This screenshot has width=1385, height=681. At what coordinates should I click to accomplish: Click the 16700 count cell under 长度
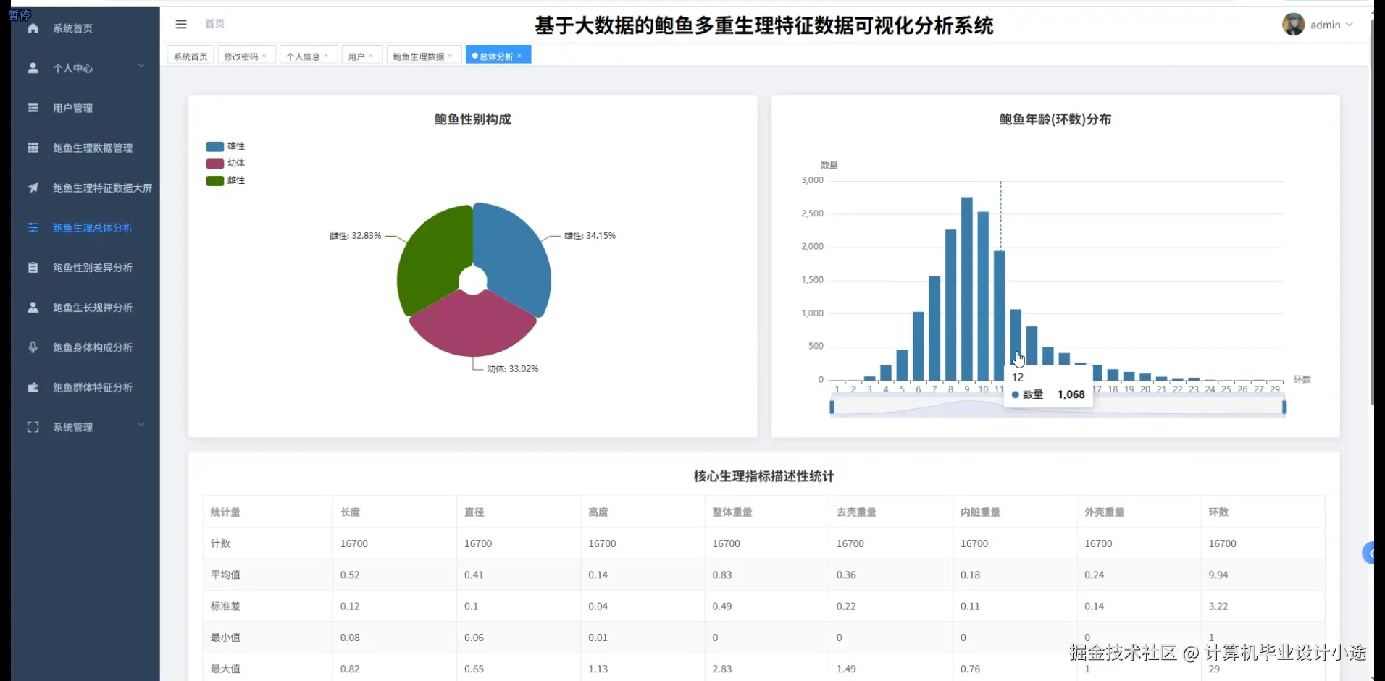click(x=354, y=543)
